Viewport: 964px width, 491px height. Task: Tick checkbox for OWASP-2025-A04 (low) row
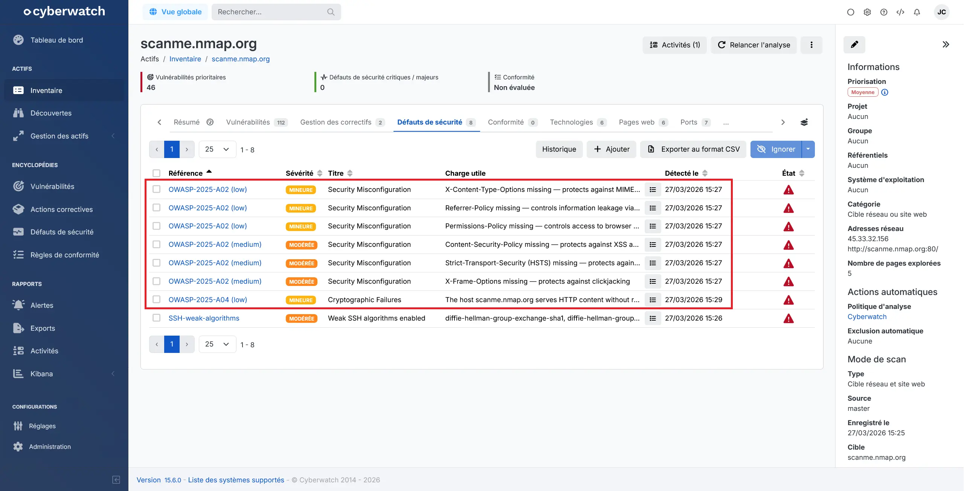(156, 299)
